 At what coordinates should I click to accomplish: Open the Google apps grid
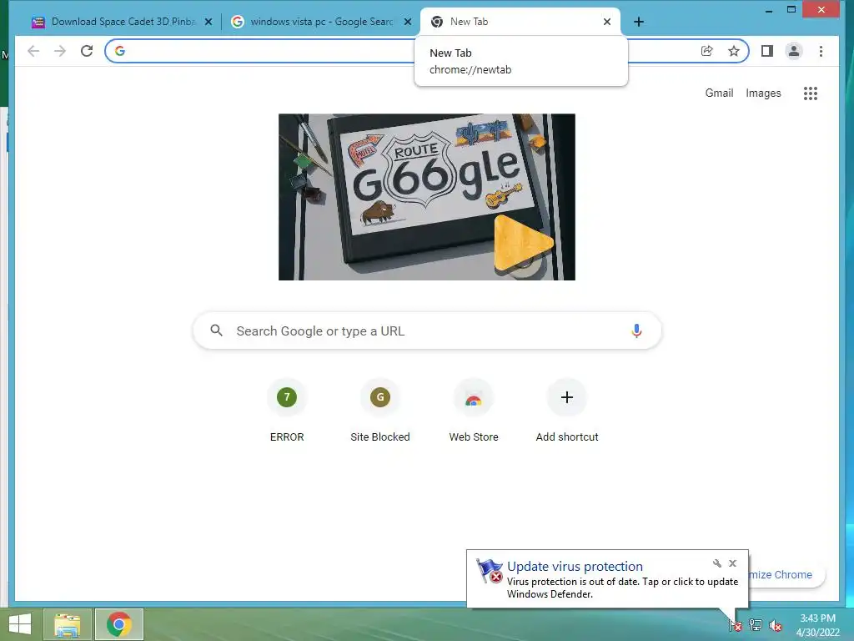pos(811,93)
